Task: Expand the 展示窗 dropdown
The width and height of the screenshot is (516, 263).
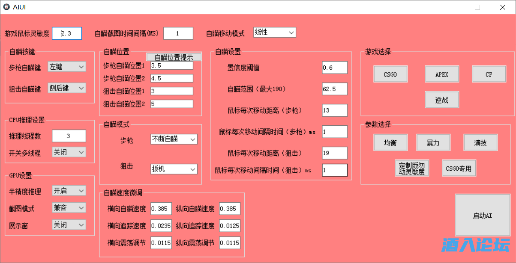Action: coord(69,225)
